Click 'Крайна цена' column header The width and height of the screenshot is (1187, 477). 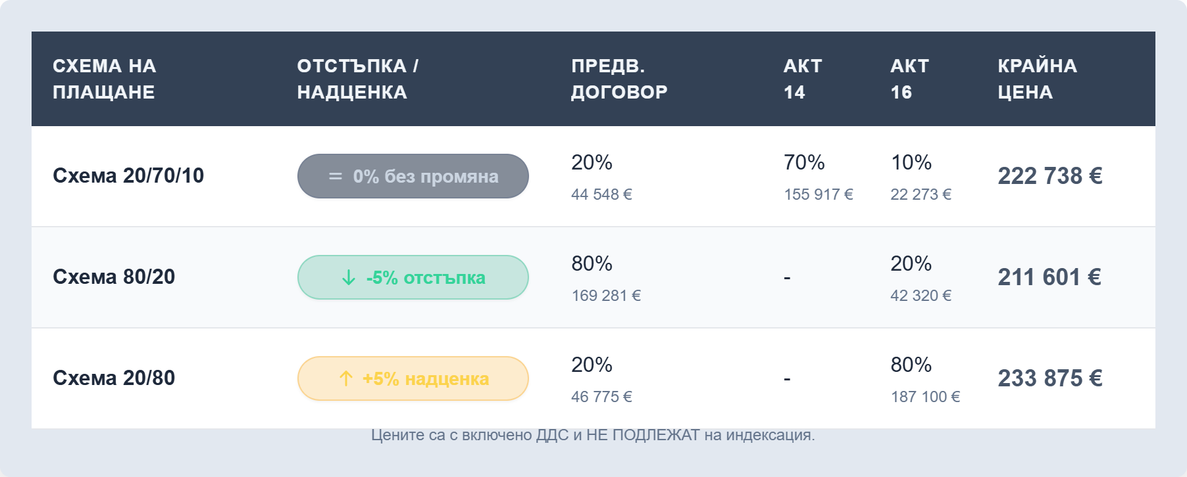[1037, 79]
